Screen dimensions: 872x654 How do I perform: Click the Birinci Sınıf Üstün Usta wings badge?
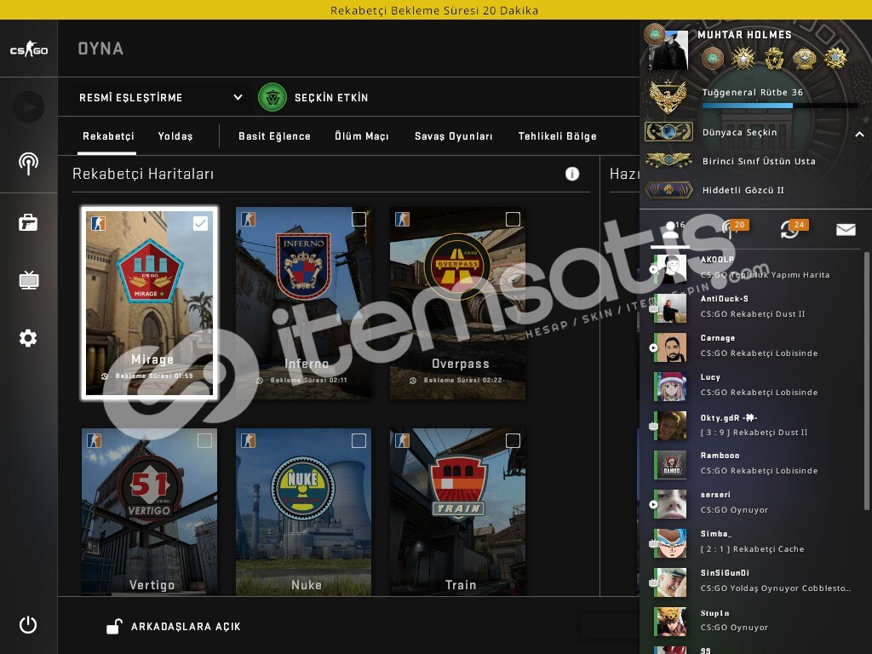669,161
